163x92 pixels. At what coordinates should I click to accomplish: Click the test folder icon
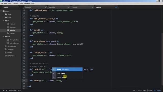pyautogui.click(x=6, y=37)
